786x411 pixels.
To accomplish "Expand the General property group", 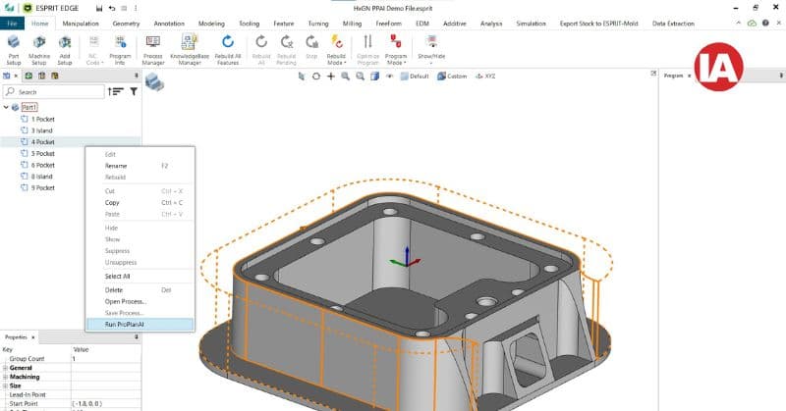I will (6, 368).
